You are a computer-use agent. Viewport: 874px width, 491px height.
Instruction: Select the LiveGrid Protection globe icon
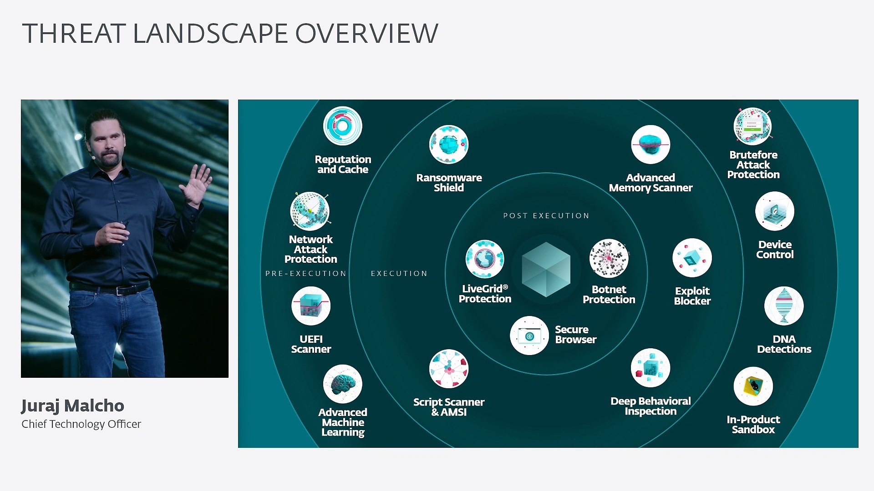click(484, 259)
